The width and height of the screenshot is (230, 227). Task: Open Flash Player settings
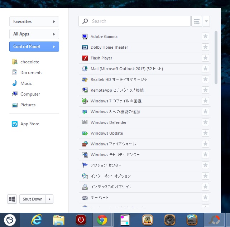pyautogui.click(x=101, y=58)
